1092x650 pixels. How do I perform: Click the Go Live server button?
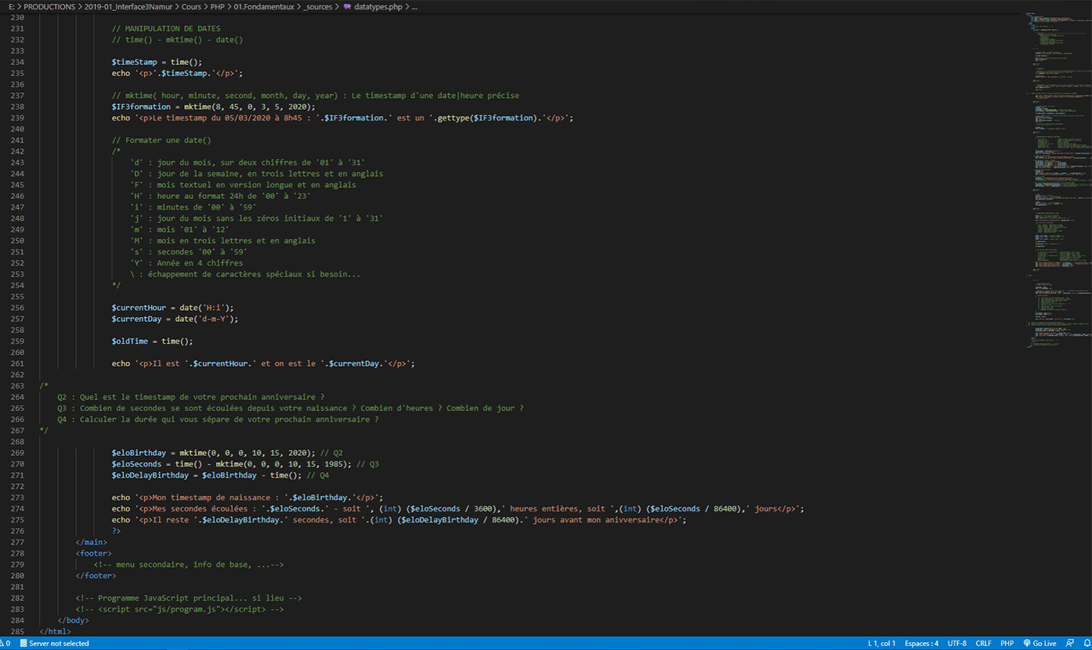(1040, 644)
